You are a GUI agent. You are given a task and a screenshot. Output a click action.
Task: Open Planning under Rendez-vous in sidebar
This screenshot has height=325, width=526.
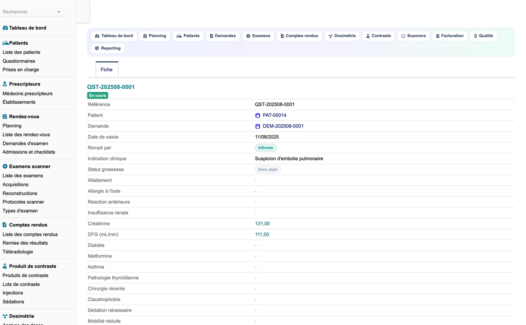tap(12, 126)
